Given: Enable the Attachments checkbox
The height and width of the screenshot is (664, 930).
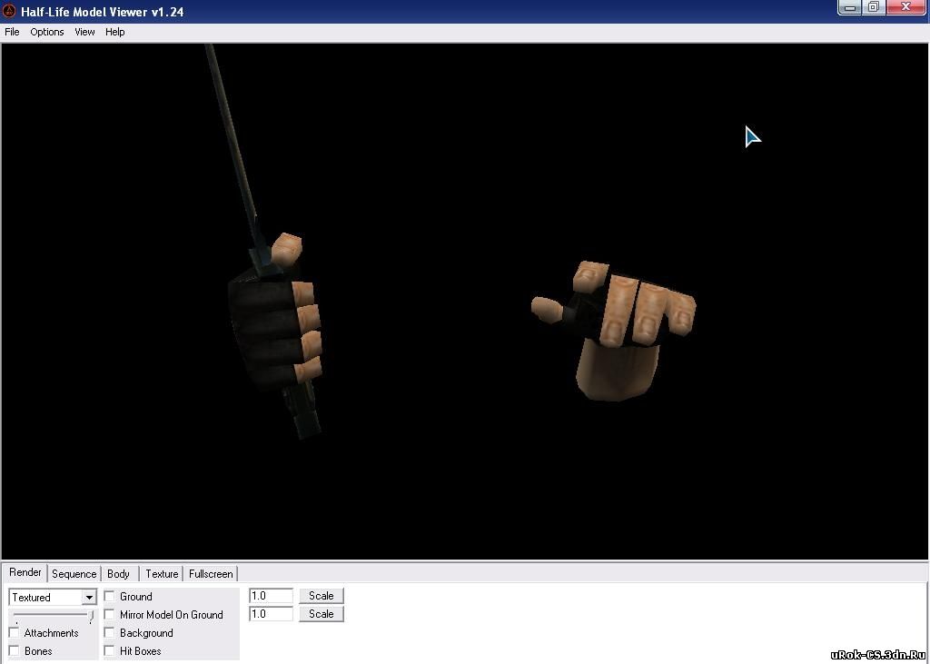Looking at the screenshot, I should 15,633.
